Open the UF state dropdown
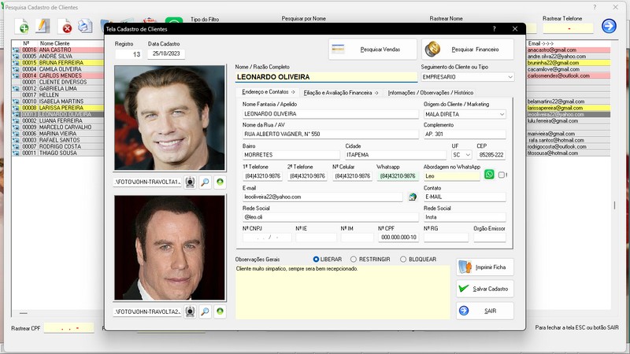Viewport: 630px width, 354px height. point(469,155)
